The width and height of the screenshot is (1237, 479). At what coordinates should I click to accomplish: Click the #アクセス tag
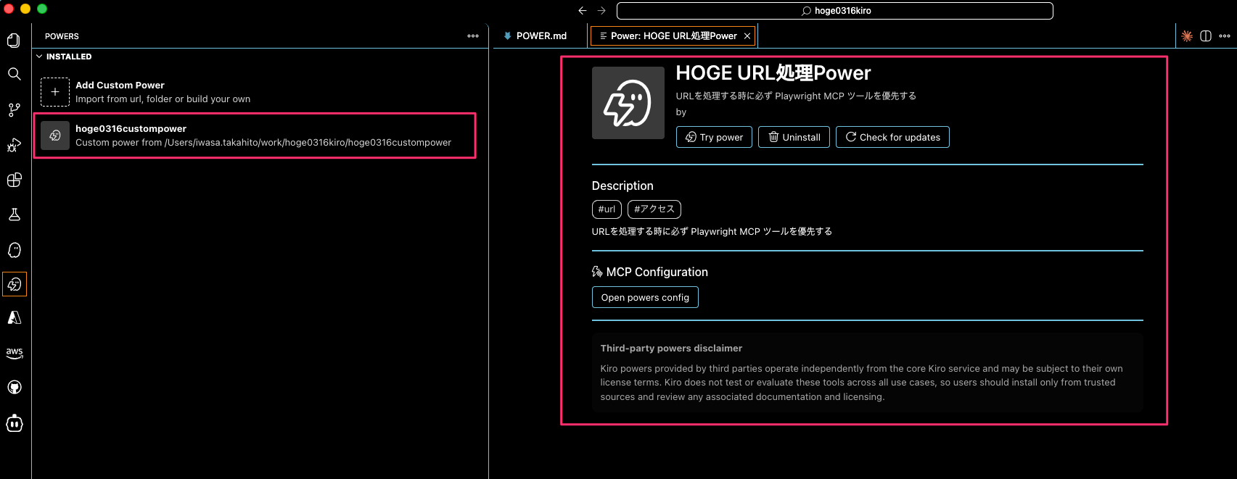point(654,209)
